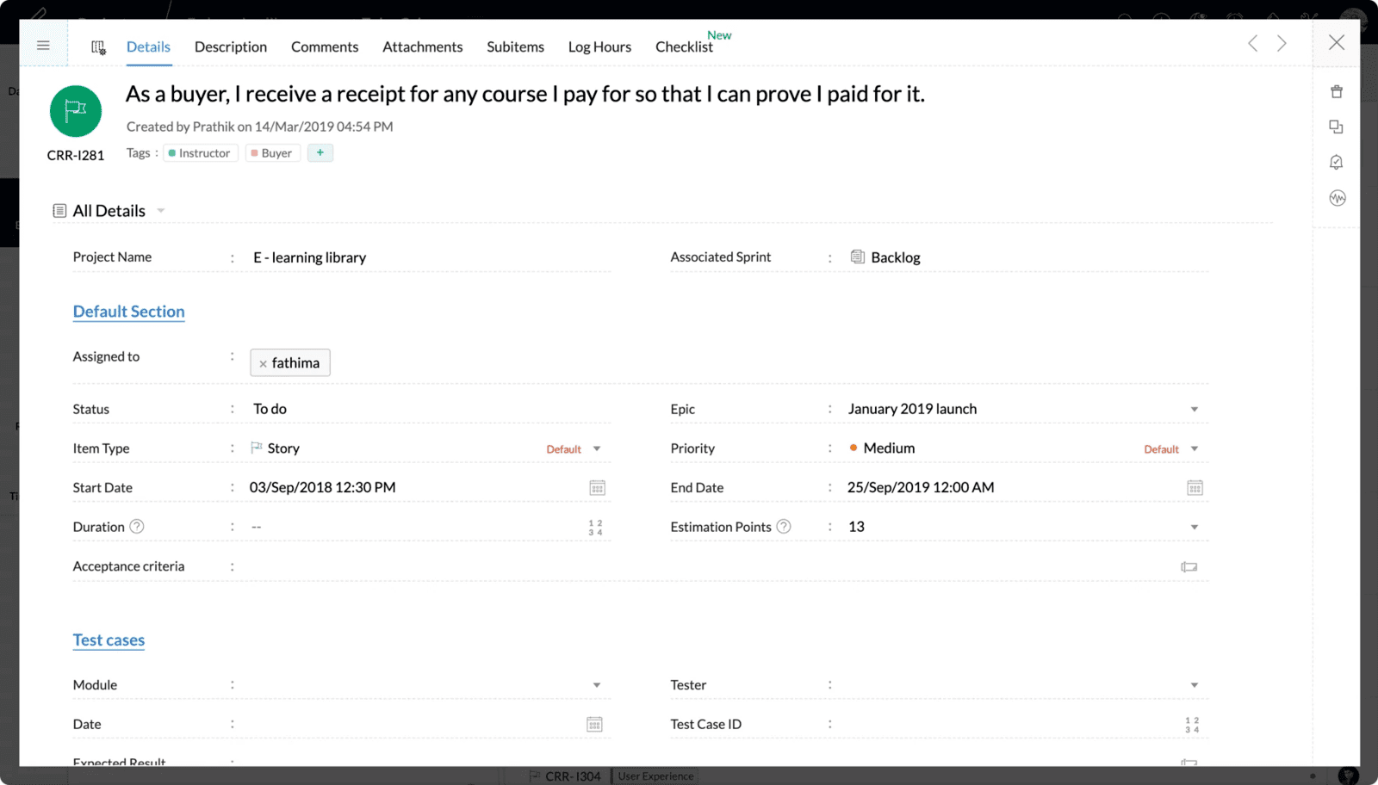1378x785 pixels.
Task: Click the Default Section link
Action: coord(129,312)
